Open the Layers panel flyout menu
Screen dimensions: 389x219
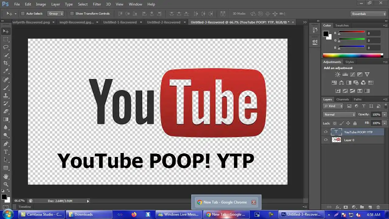pos(385,99)
